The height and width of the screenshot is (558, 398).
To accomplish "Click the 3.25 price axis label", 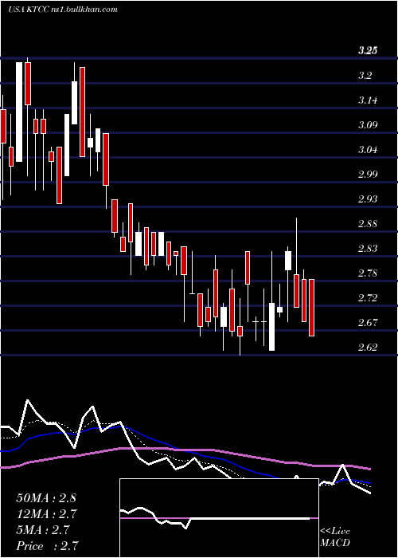I will (x=368, y=51).
